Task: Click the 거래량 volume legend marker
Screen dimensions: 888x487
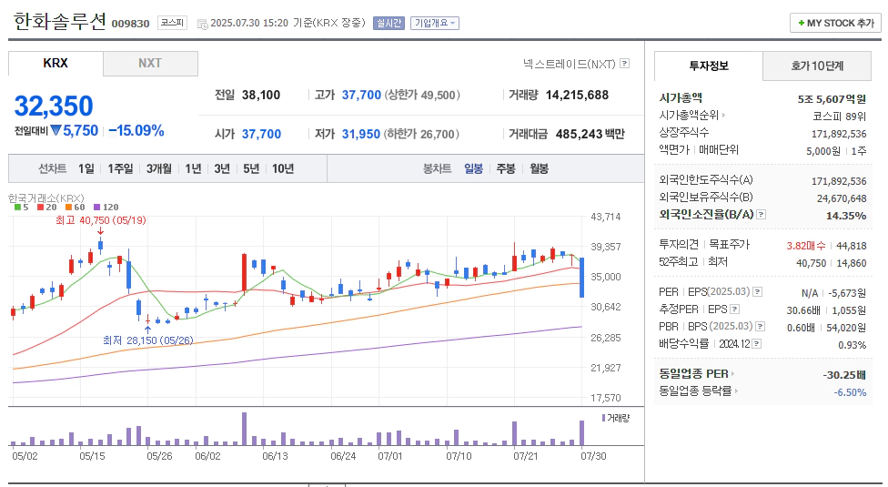Action: coord(604,418)
